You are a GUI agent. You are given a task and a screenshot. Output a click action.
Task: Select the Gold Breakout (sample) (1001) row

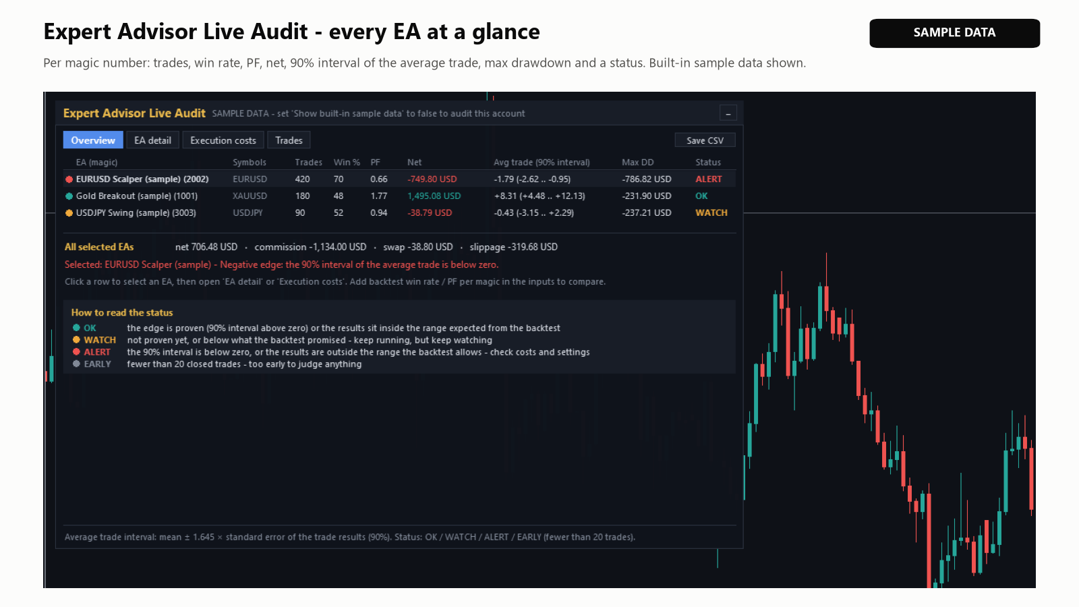399,196
